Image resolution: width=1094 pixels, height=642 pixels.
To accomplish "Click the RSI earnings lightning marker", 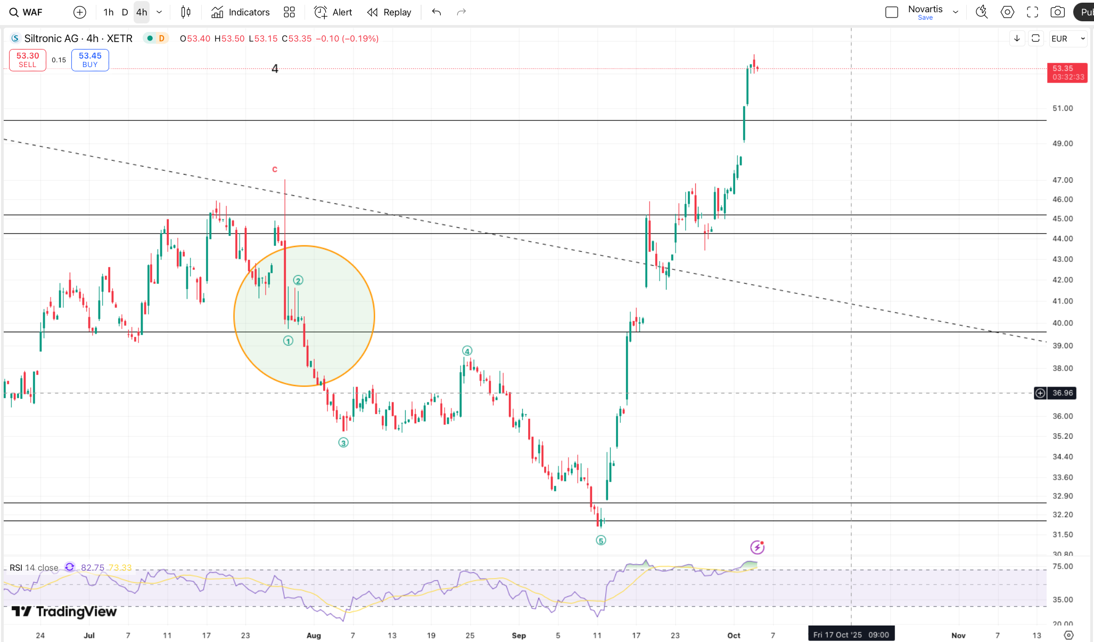I will pyautogui.click(x=757, y=547).
